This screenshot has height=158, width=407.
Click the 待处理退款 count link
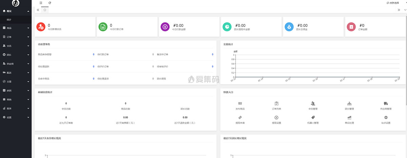point(94,66)
